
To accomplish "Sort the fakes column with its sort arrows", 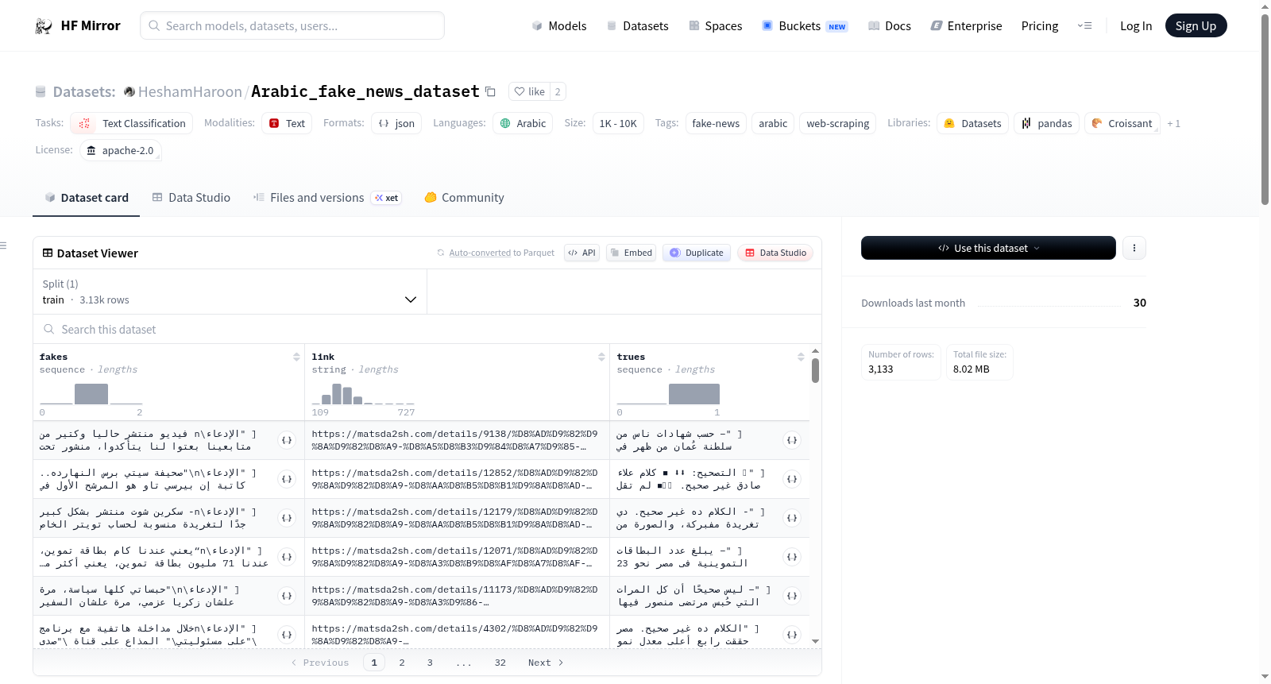I will [x=296, y=357].
